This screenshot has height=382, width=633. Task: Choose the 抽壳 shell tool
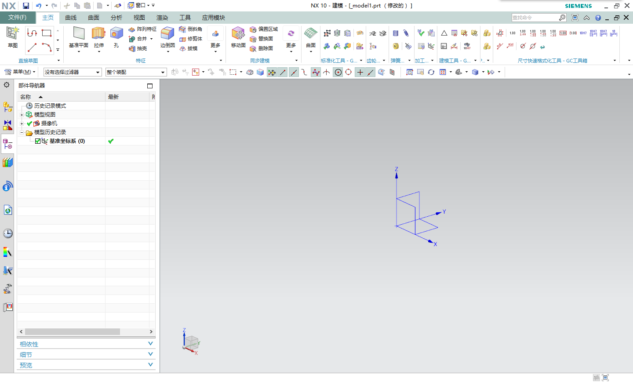(x=138, y=48)
